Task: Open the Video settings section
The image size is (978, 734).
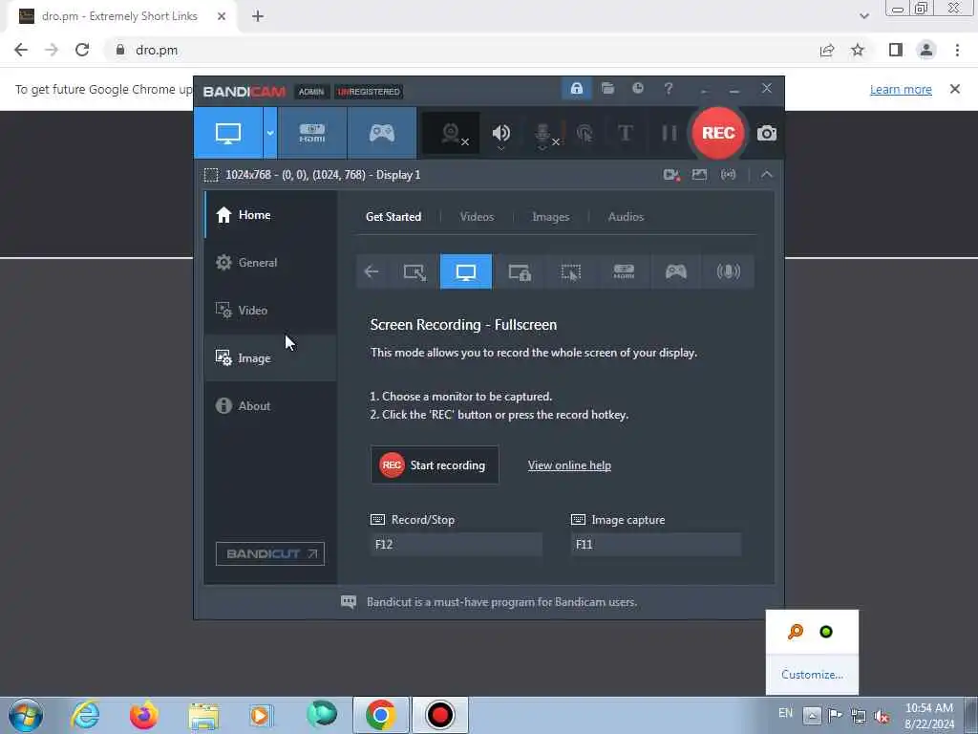Action: (270, 311)
